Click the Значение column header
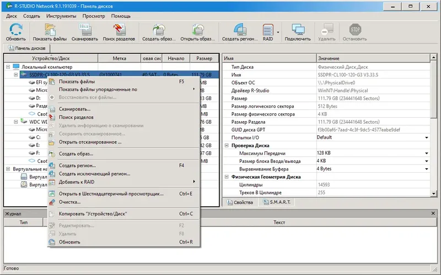Screen dimensions: 441x275 coord(373,58)
